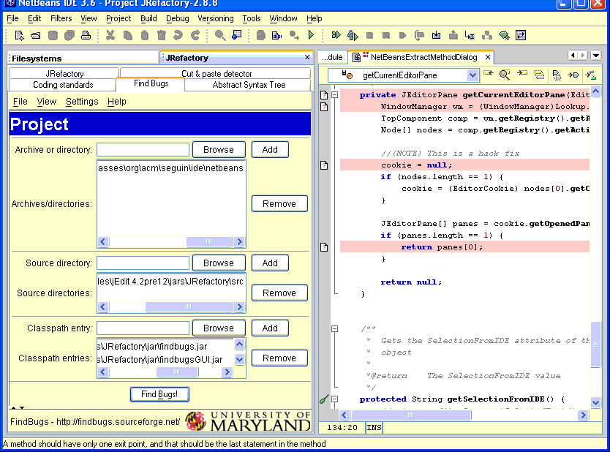Open the Versioning menu
The image size is (610, 452).
coord(216,19)
